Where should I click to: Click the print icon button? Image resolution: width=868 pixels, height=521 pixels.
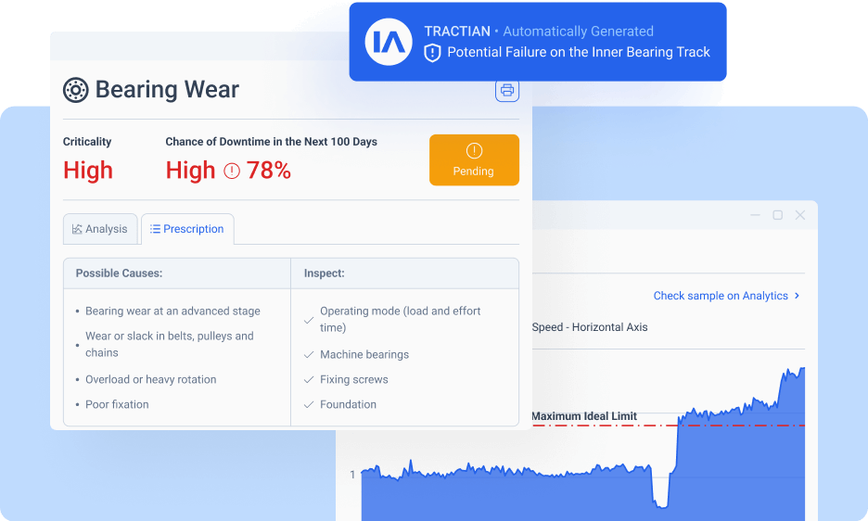coord(506,90)
